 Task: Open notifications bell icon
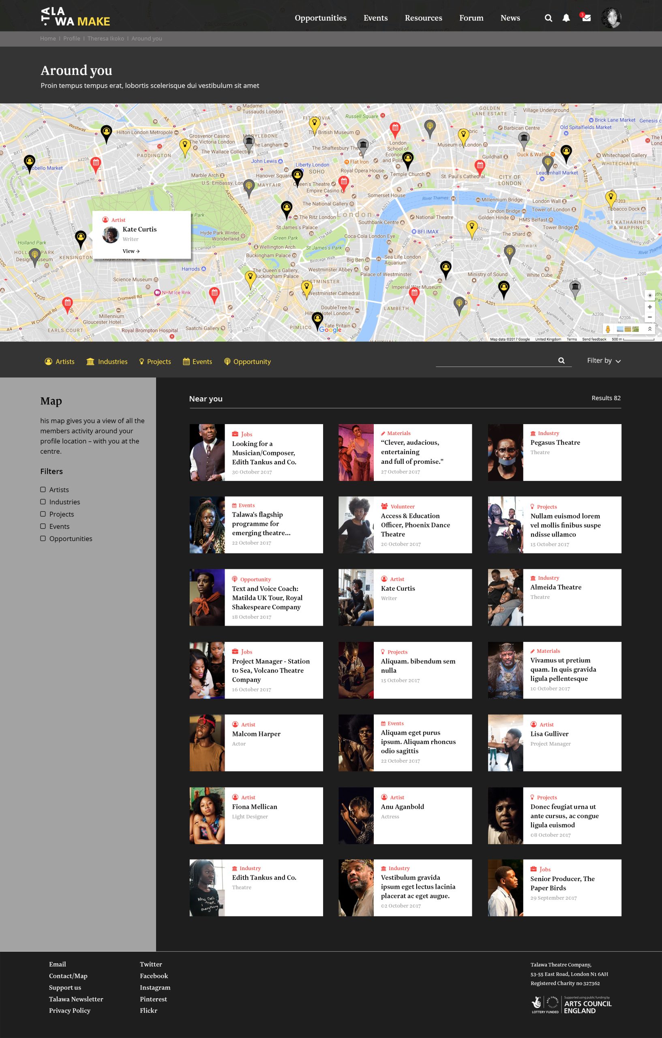click(566, 18)
